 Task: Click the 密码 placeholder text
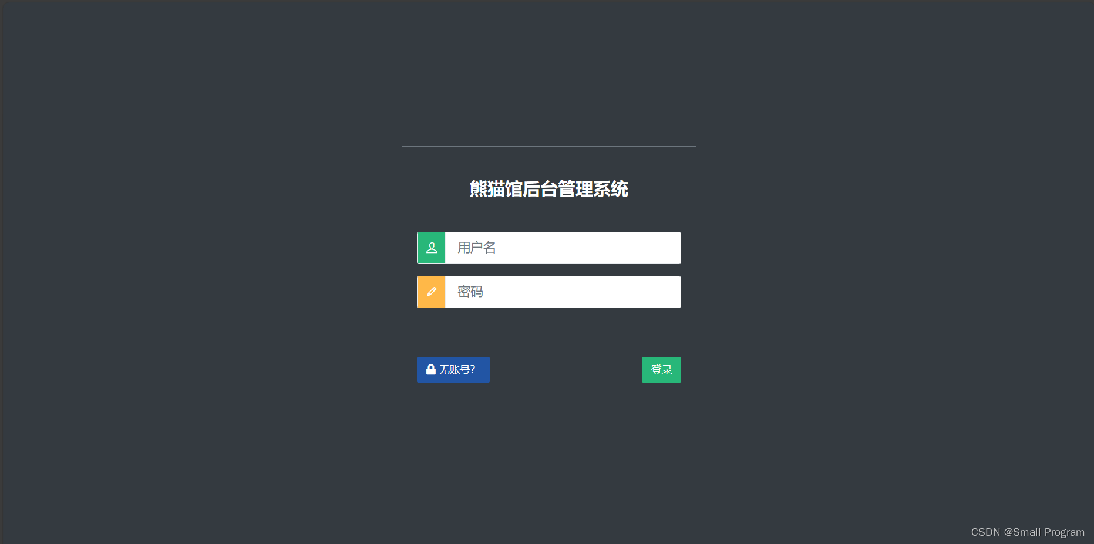[470, 292]
